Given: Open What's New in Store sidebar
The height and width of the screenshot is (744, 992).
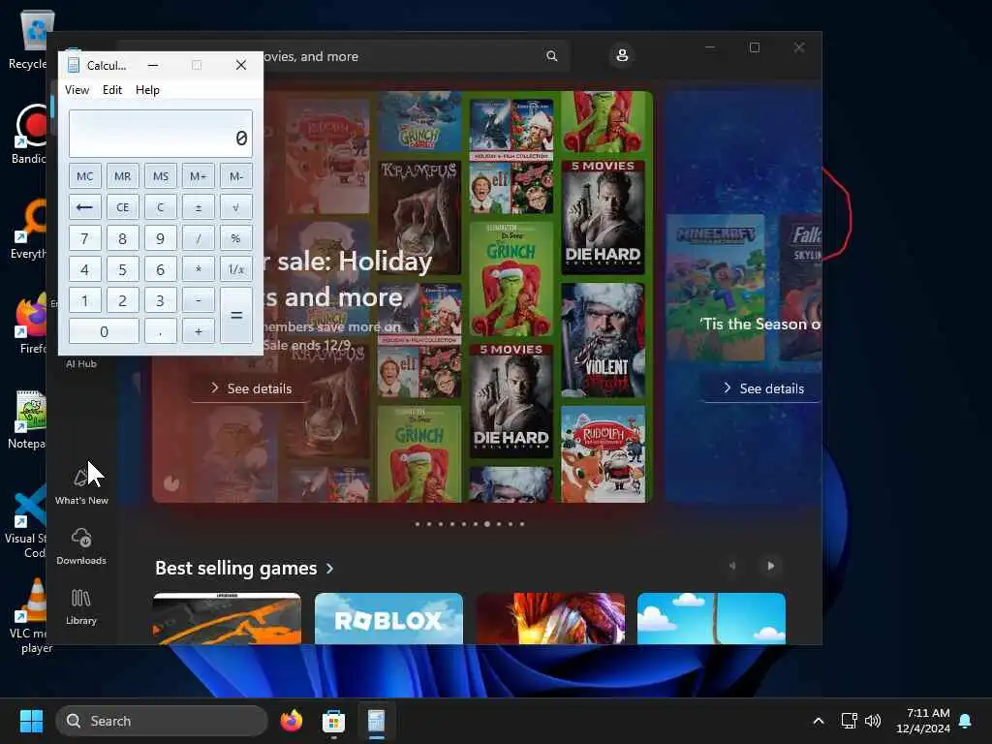Looking at the screenshot, I should tap(81, 486).
